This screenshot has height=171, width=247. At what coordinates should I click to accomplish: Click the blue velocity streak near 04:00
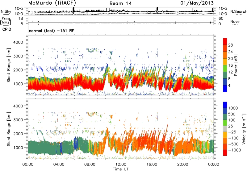point(61,148)
